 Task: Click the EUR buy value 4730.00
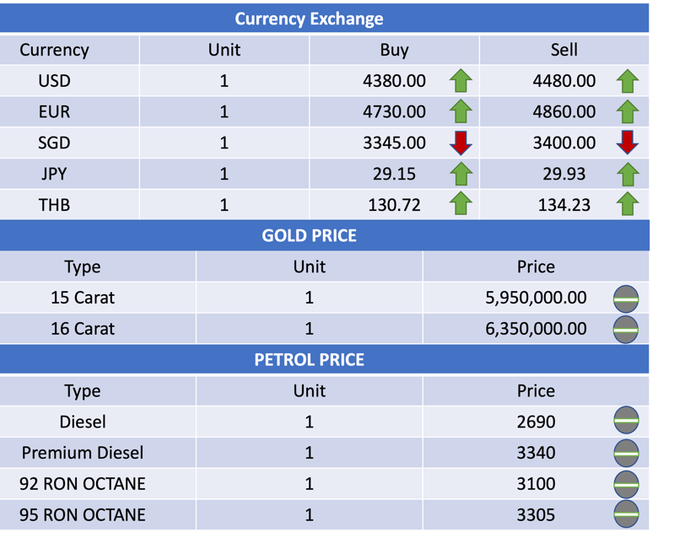pyautogui.click(x=394, y=111)
